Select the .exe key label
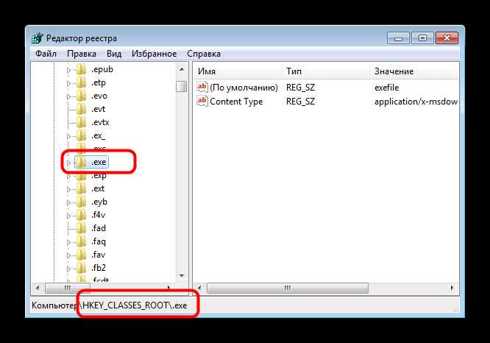This screenshot has height=343, width=490. [99, 162]
